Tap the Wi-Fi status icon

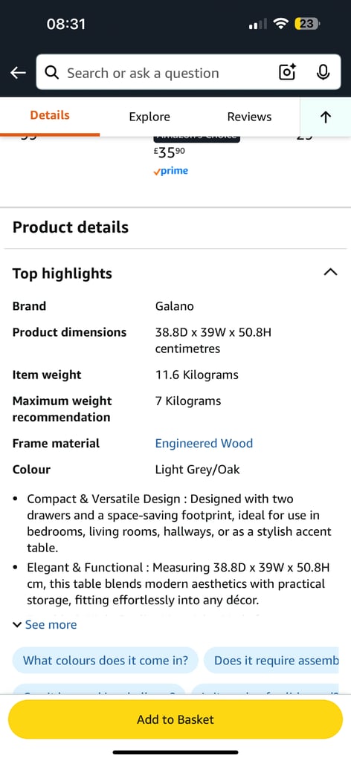[280, 24]
